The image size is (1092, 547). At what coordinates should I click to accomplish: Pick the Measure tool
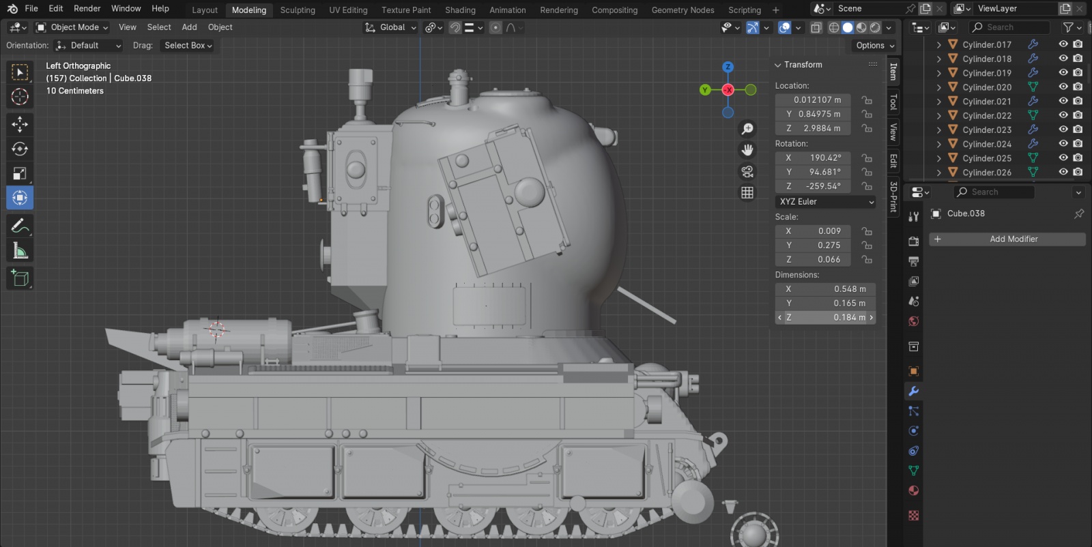pyautogui.click(x=20, y=251)
